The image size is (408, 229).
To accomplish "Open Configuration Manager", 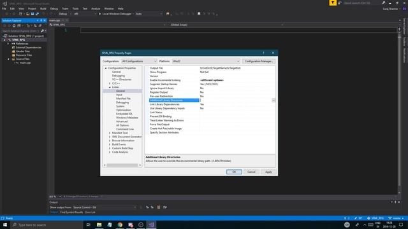I will [x=259, y=61].
